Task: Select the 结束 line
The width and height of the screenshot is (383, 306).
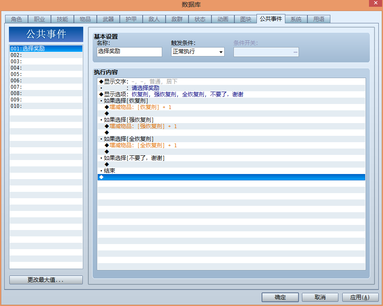Action: 231,171
